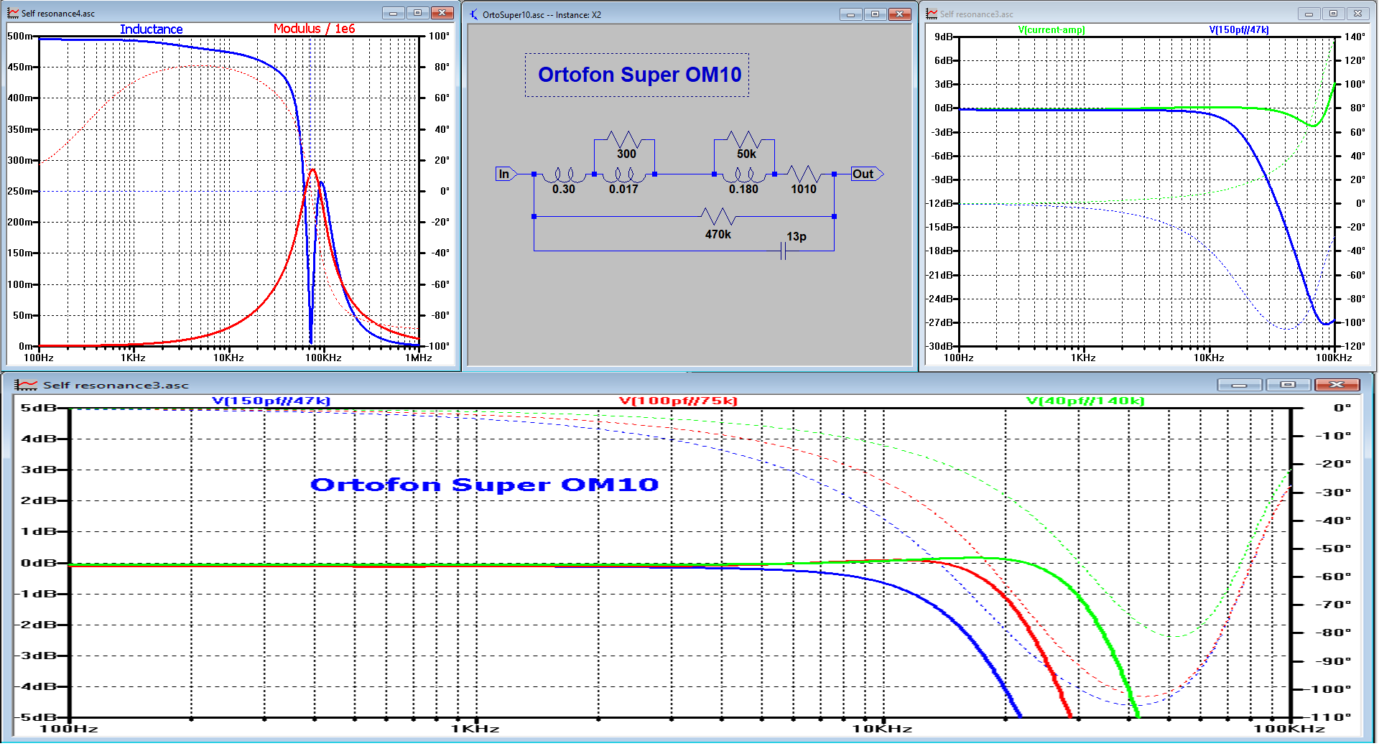Select the 50k resistor symbol
Viewport: 1379px width, 746px height.
[743, 139]
